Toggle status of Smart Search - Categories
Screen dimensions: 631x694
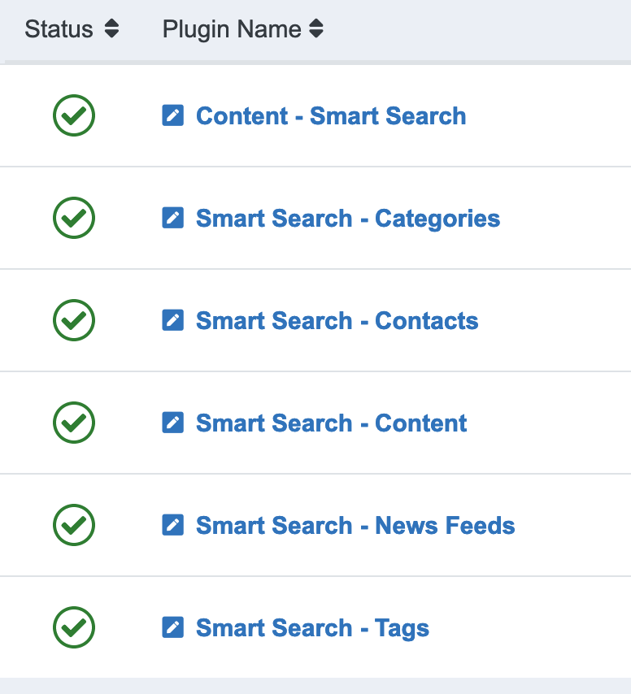click(74, 218)
